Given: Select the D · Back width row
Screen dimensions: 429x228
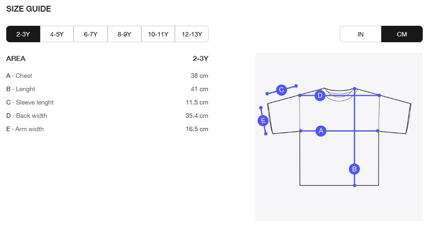Looking at the screenshot, I should click(x=107, y=116).
